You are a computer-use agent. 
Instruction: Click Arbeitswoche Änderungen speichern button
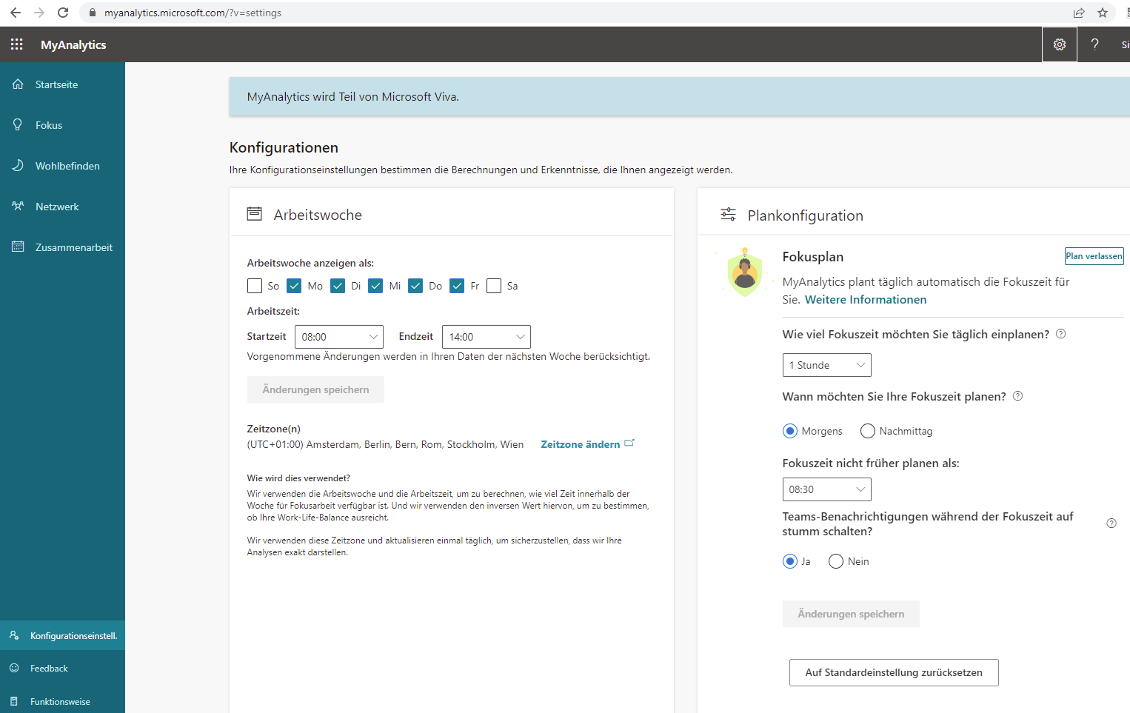(x=315, y=389)
